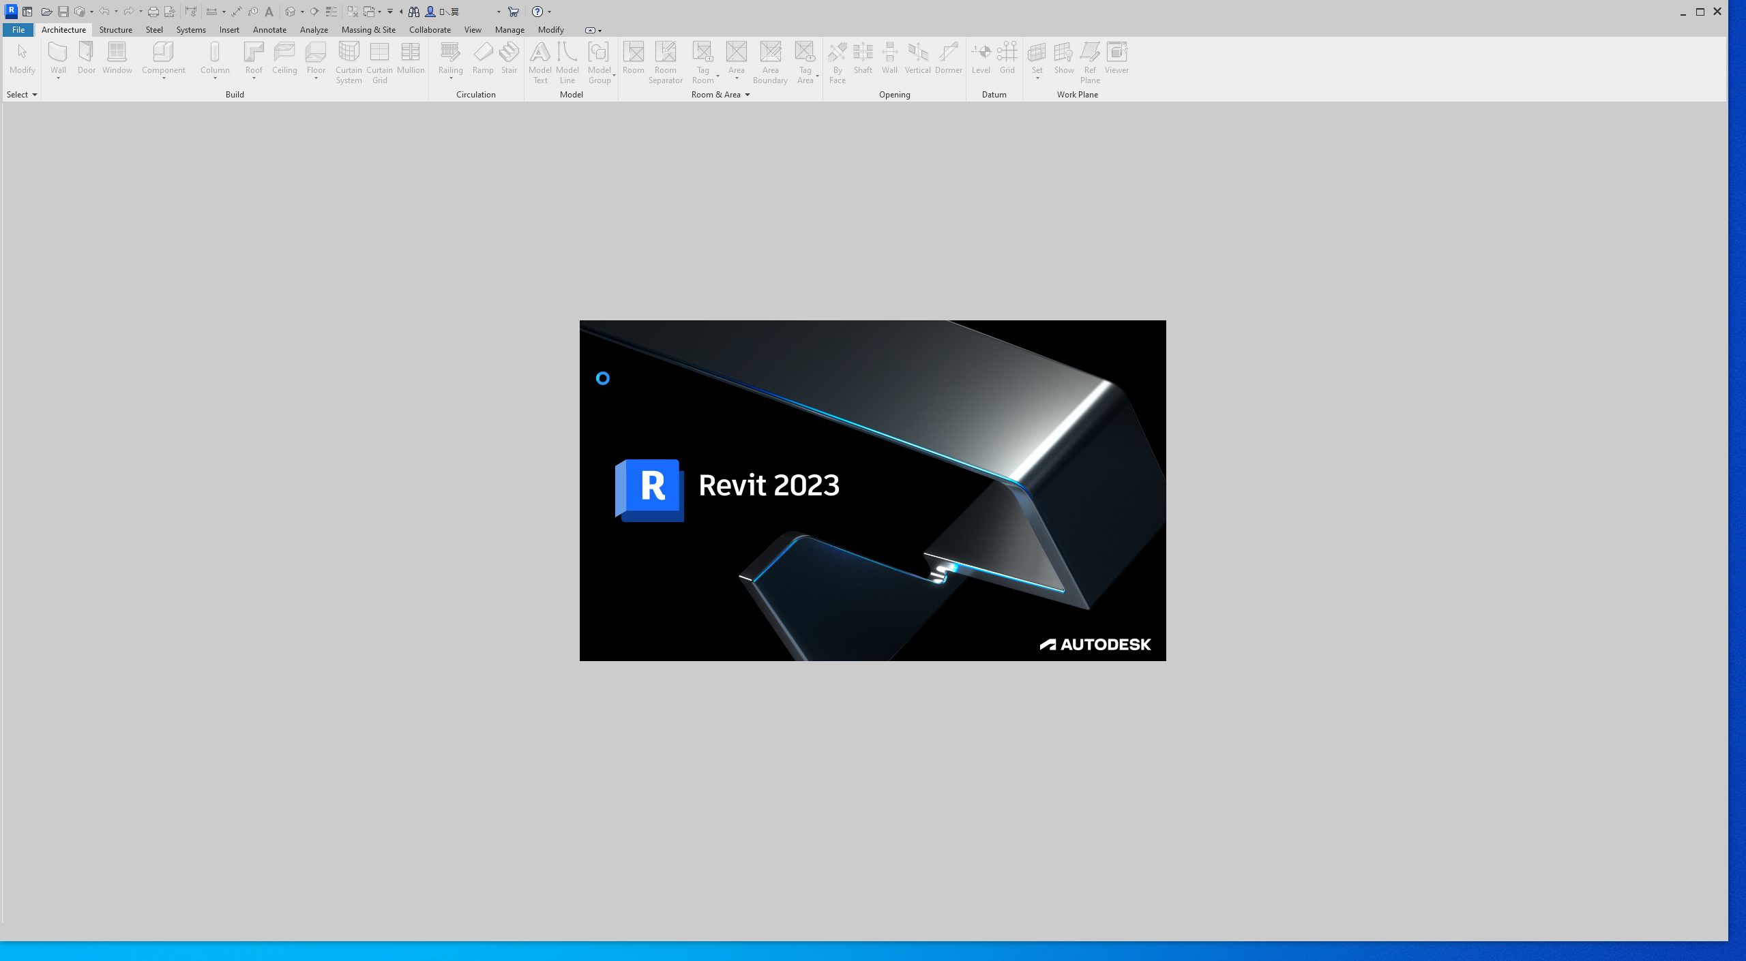
Task: Click the user sign-in profile icon
Action: [x=430, y=12]
